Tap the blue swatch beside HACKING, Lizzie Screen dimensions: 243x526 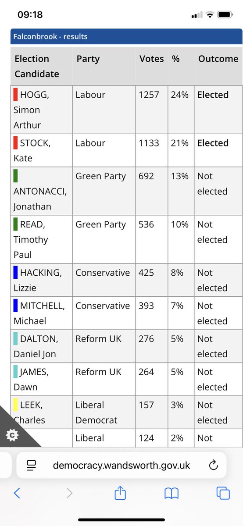click(15, 273)
